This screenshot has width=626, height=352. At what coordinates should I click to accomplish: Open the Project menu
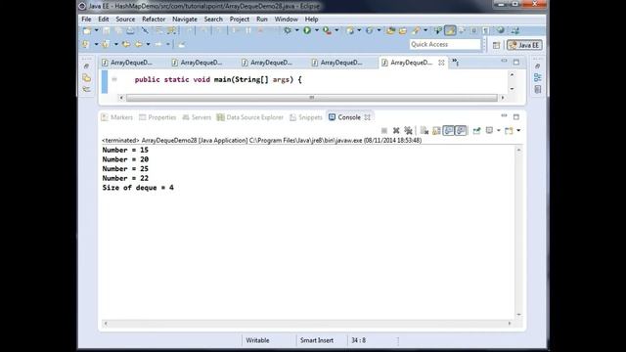point(240,20)
